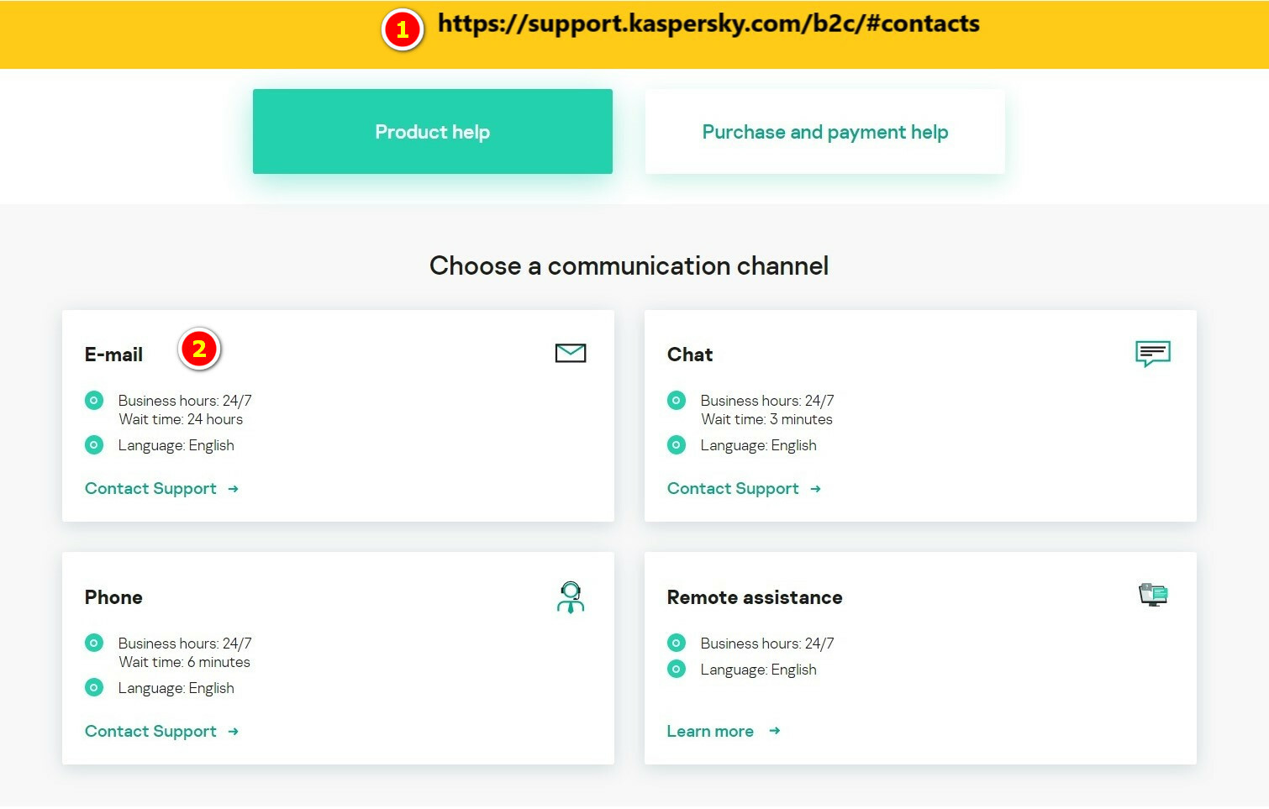Select the Product help tab
Image resolution: width=1269 pixels, height=809 pixels.
point(432,132)
